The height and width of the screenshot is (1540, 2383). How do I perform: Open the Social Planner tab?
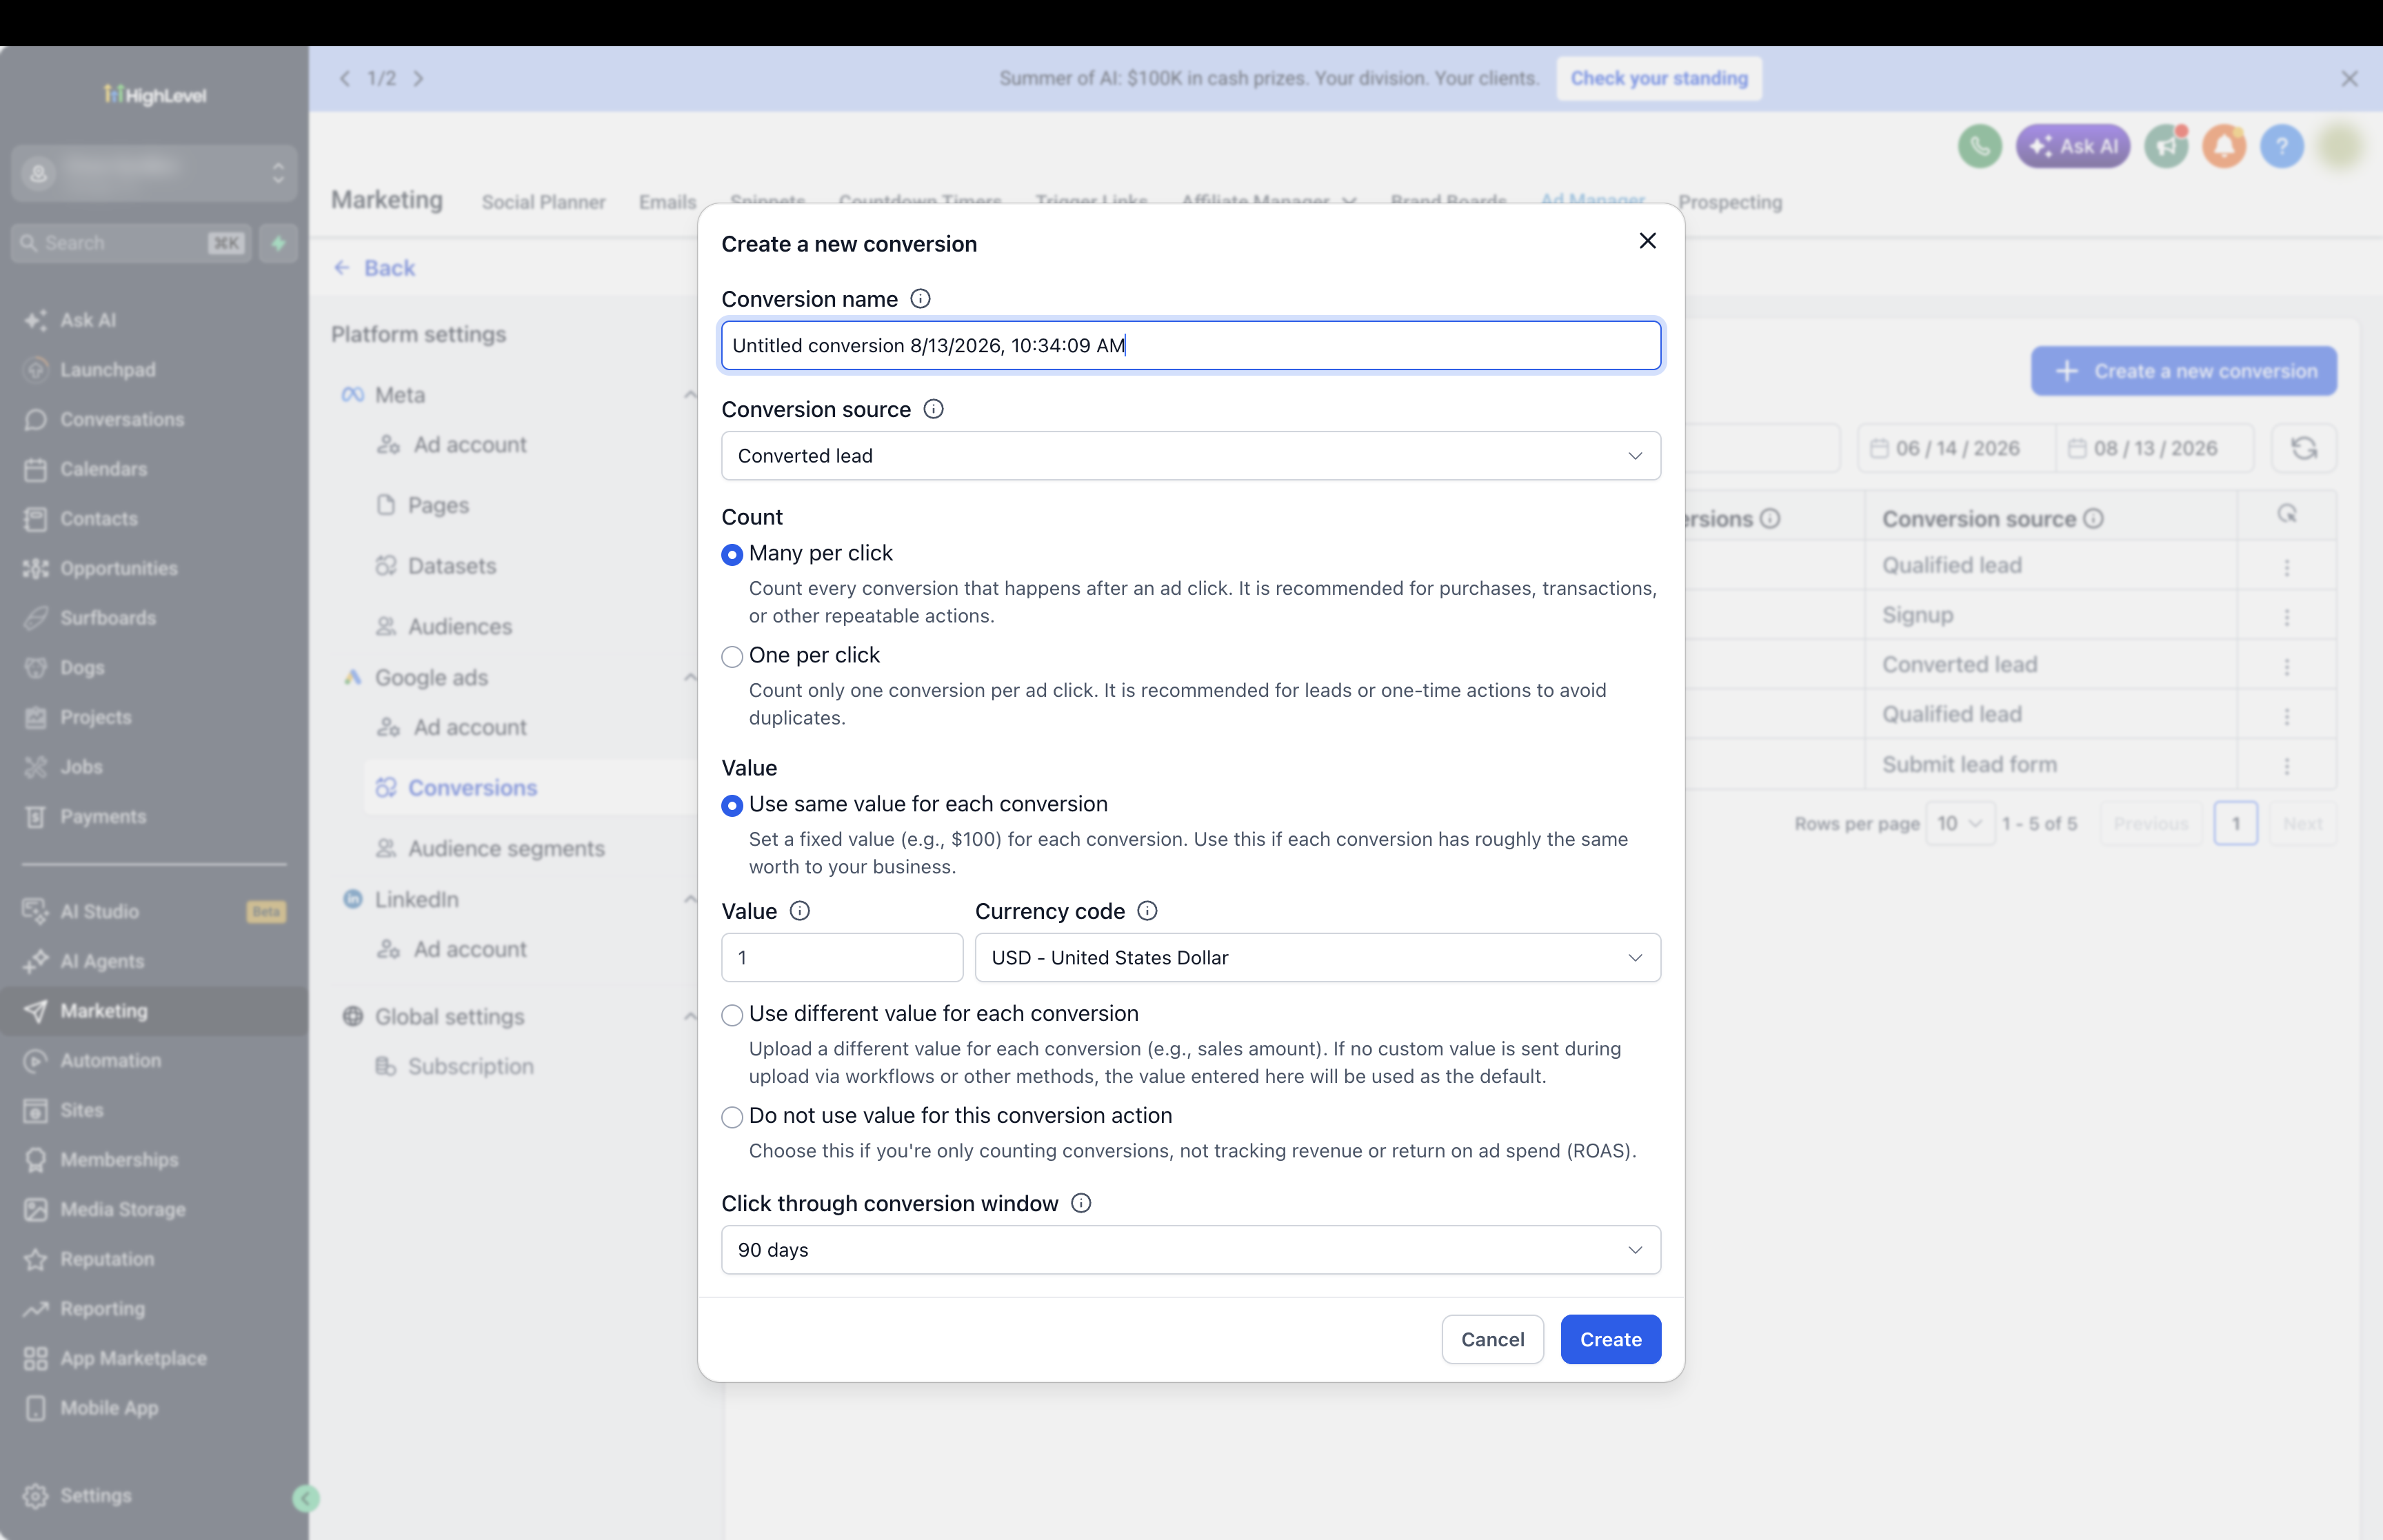(543, 202)
